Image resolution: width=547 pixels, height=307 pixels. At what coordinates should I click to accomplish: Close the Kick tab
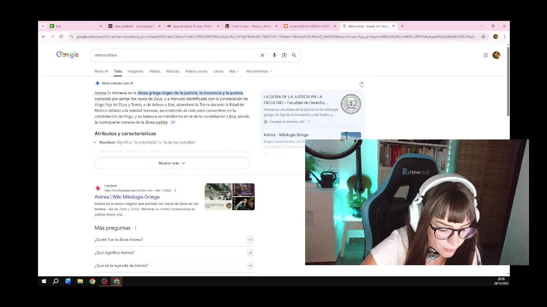click(101, 26)
